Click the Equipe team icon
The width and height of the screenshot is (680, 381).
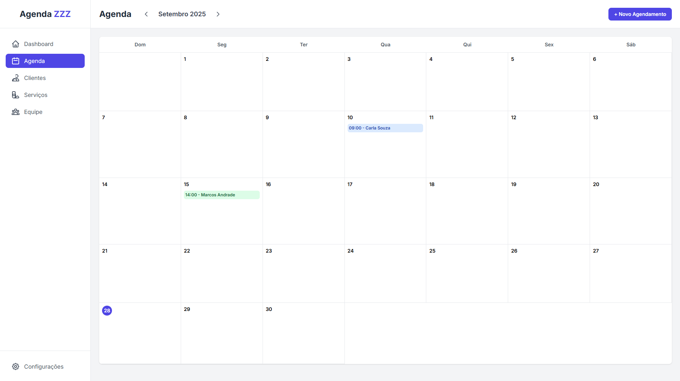[x=16, y=112]
